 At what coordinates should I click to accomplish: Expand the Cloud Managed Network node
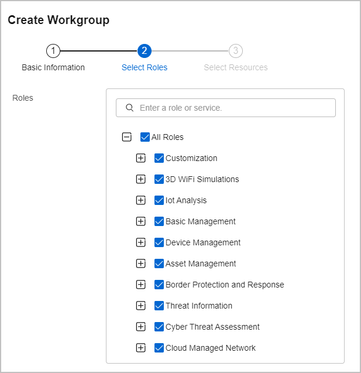tap(140, 348)
